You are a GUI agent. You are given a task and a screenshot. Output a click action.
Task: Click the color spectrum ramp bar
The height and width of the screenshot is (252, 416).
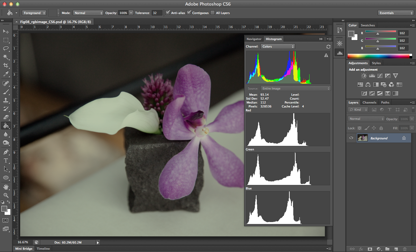click(x=379, y=56)
